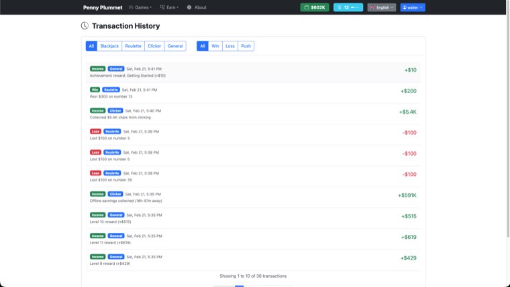Click the -$100 amount on the number 3 row

409,132
